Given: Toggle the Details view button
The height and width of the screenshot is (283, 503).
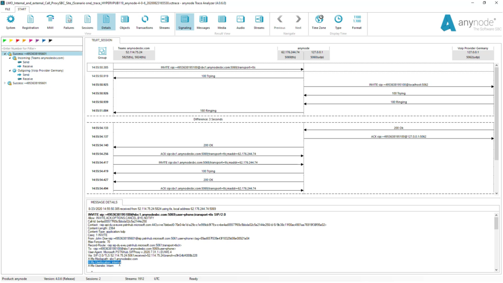Looking at the screenshot, I should [106, 22].
